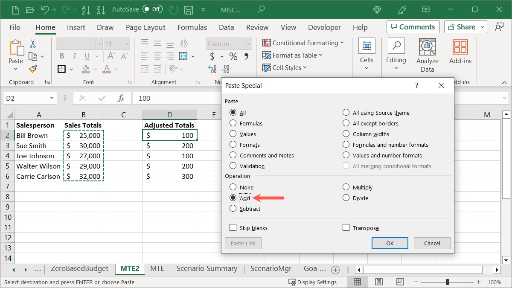Click the Cut scissors icon
Viewport: 512px width, 288px height.
point(33,44)
